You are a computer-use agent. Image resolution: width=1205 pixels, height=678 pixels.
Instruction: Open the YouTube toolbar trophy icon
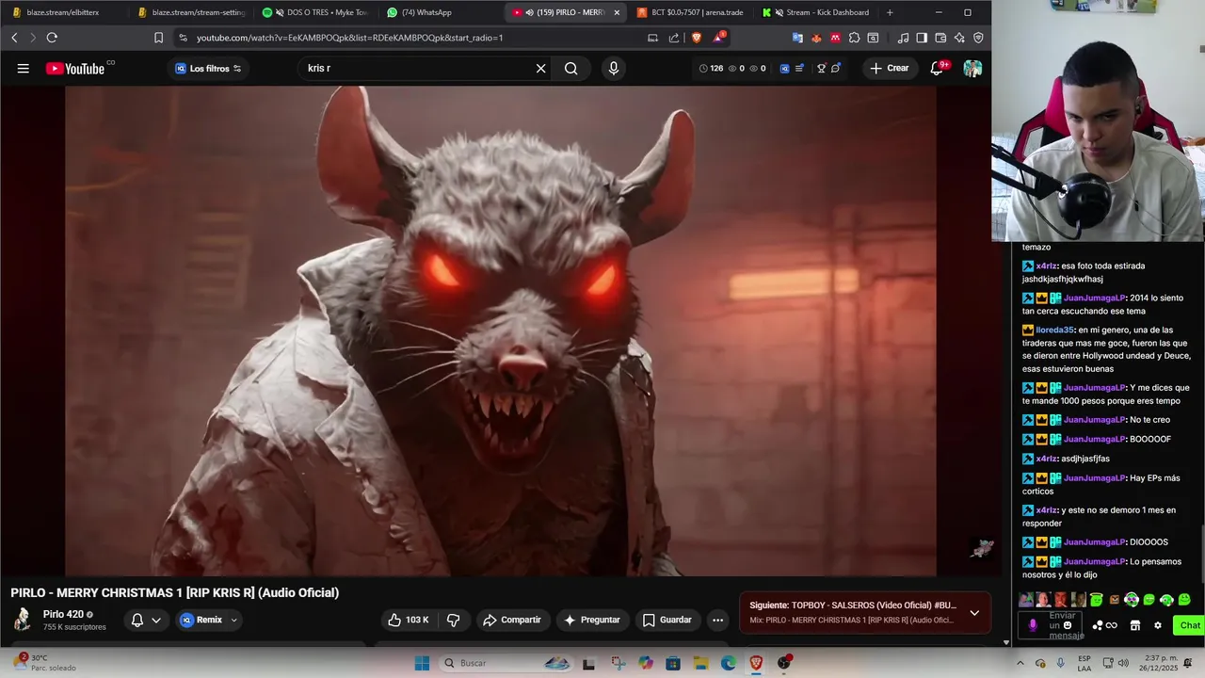pos(821,69)
